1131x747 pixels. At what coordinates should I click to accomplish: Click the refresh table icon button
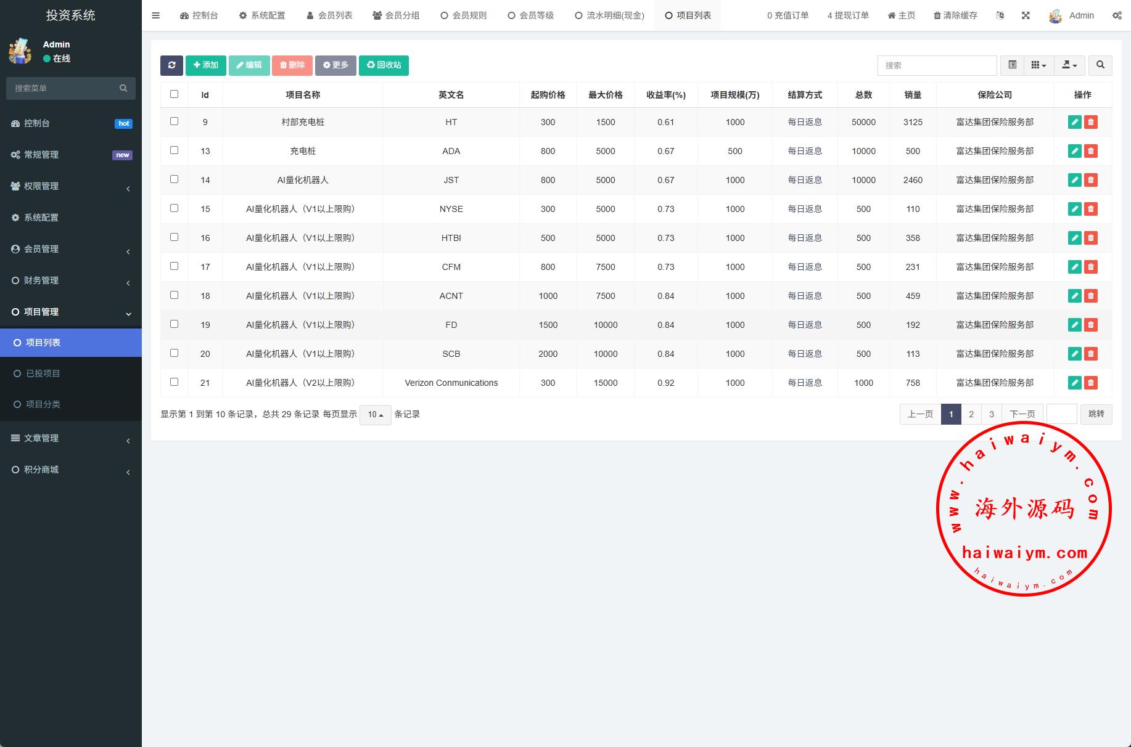coord(171,65)
